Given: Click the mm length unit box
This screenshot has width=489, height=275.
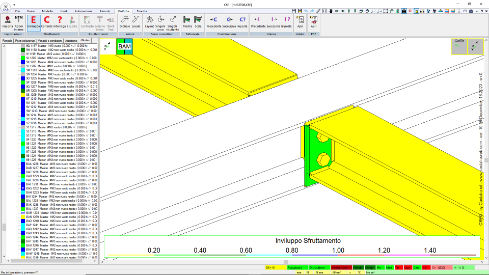Looking at the screenshot, I should point(299,272).
